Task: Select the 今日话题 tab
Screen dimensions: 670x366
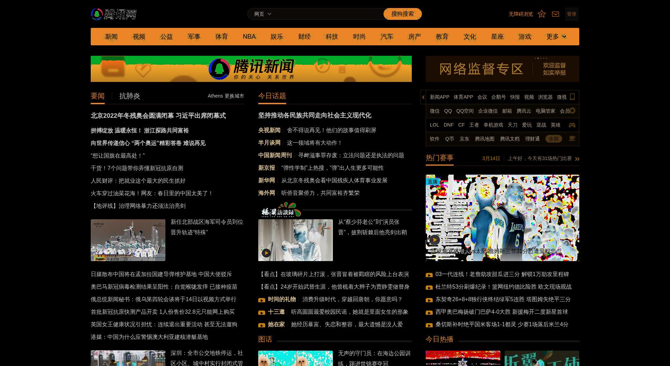Action: pyautogui.click(x=272, y=96)
